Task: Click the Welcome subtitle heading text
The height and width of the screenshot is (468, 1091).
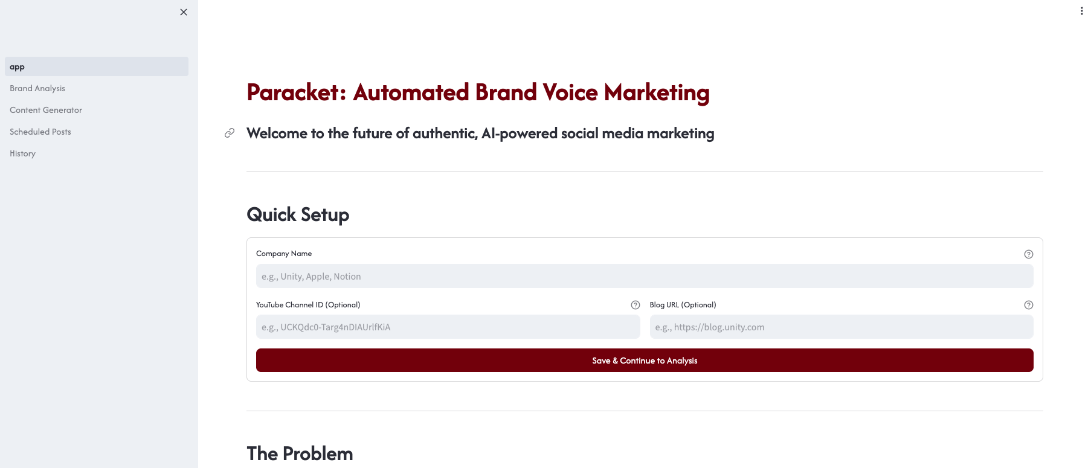Action: coord(480,133)
